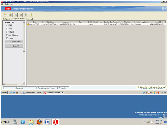
Task: Click the filter panel left scroll arrow
Action: point(4,84)
